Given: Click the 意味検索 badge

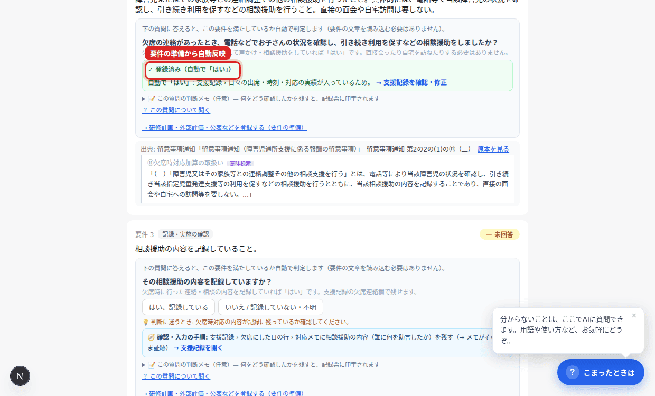Looking at the screenshot, I should tap(240, 163).
